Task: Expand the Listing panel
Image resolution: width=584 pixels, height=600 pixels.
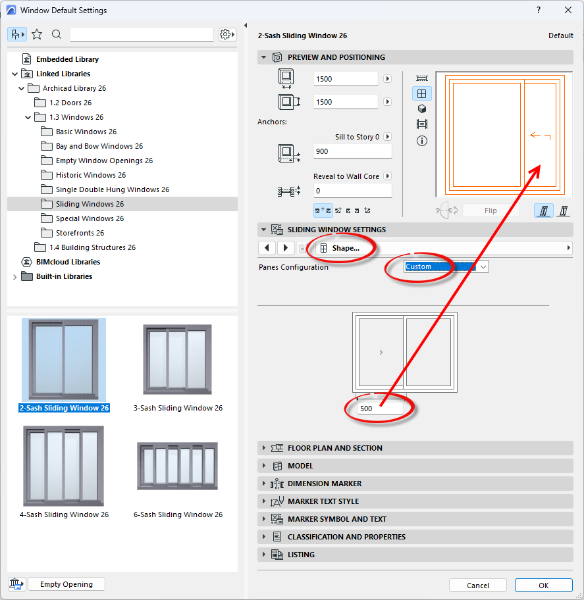Action: [263, 555]
